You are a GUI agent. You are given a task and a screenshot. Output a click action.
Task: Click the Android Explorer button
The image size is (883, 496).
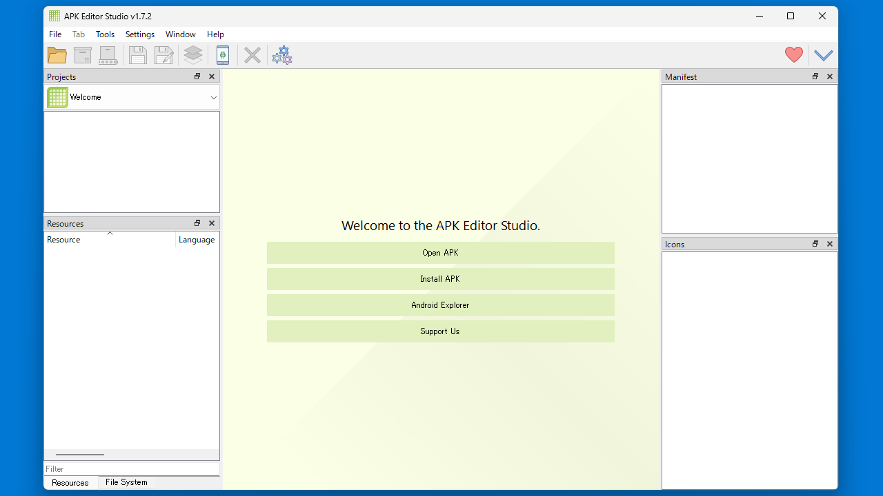tap(441, 305)
